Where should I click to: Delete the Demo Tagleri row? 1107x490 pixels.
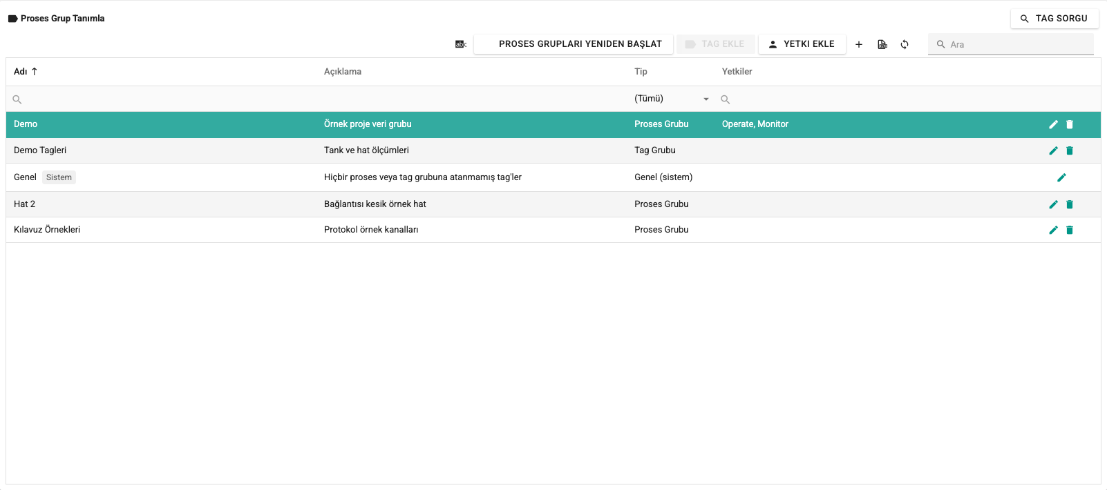tap(1070, 150)
